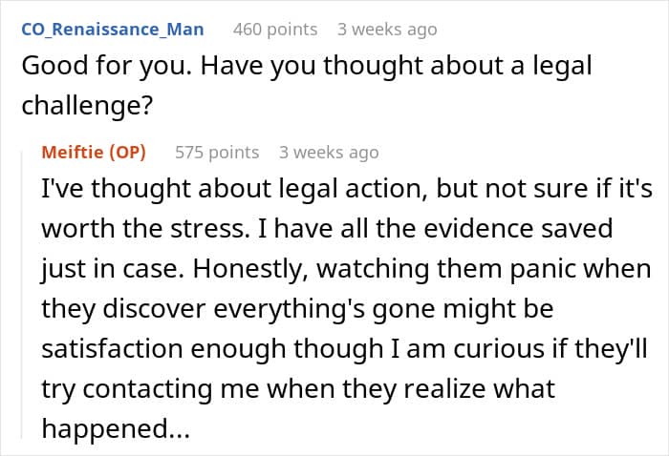
Task: Open permalink timestamp on CO_Renaissance_Man's comment
Action: tap(387, 30)
